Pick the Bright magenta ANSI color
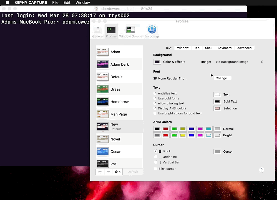 click(200, 135)
